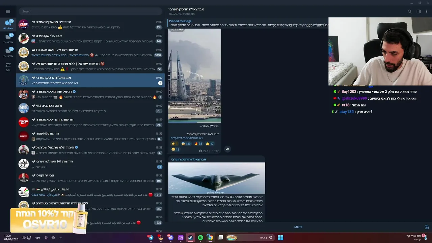Image resolution: width=432 pixels, height=243 pixels.
Task: Open sender name atop B-2 post
Action: (188, 159)
